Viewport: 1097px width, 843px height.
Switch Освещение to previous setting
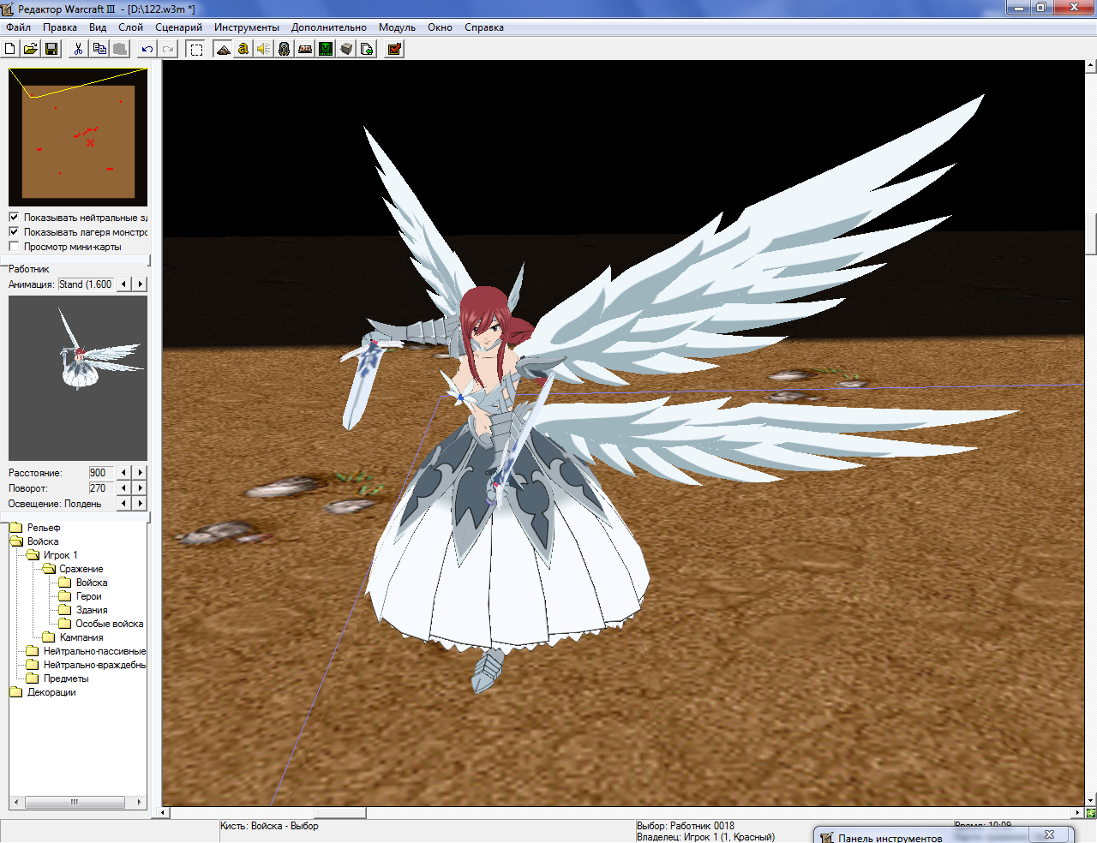(x=124, y=503)
